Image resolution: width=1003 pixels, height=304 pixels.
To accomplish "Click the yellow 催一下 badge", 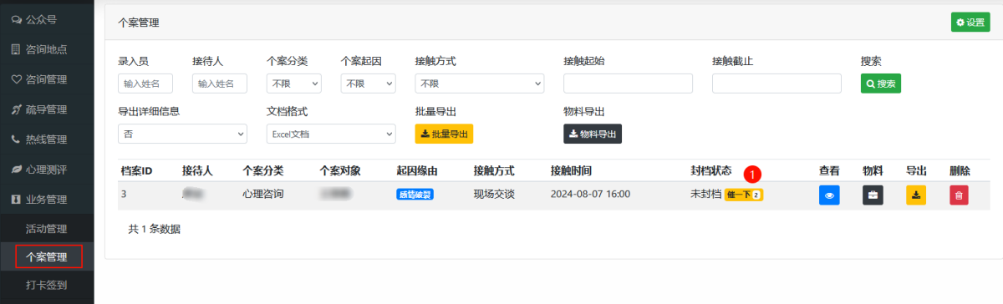I will (x=744, y=195).
